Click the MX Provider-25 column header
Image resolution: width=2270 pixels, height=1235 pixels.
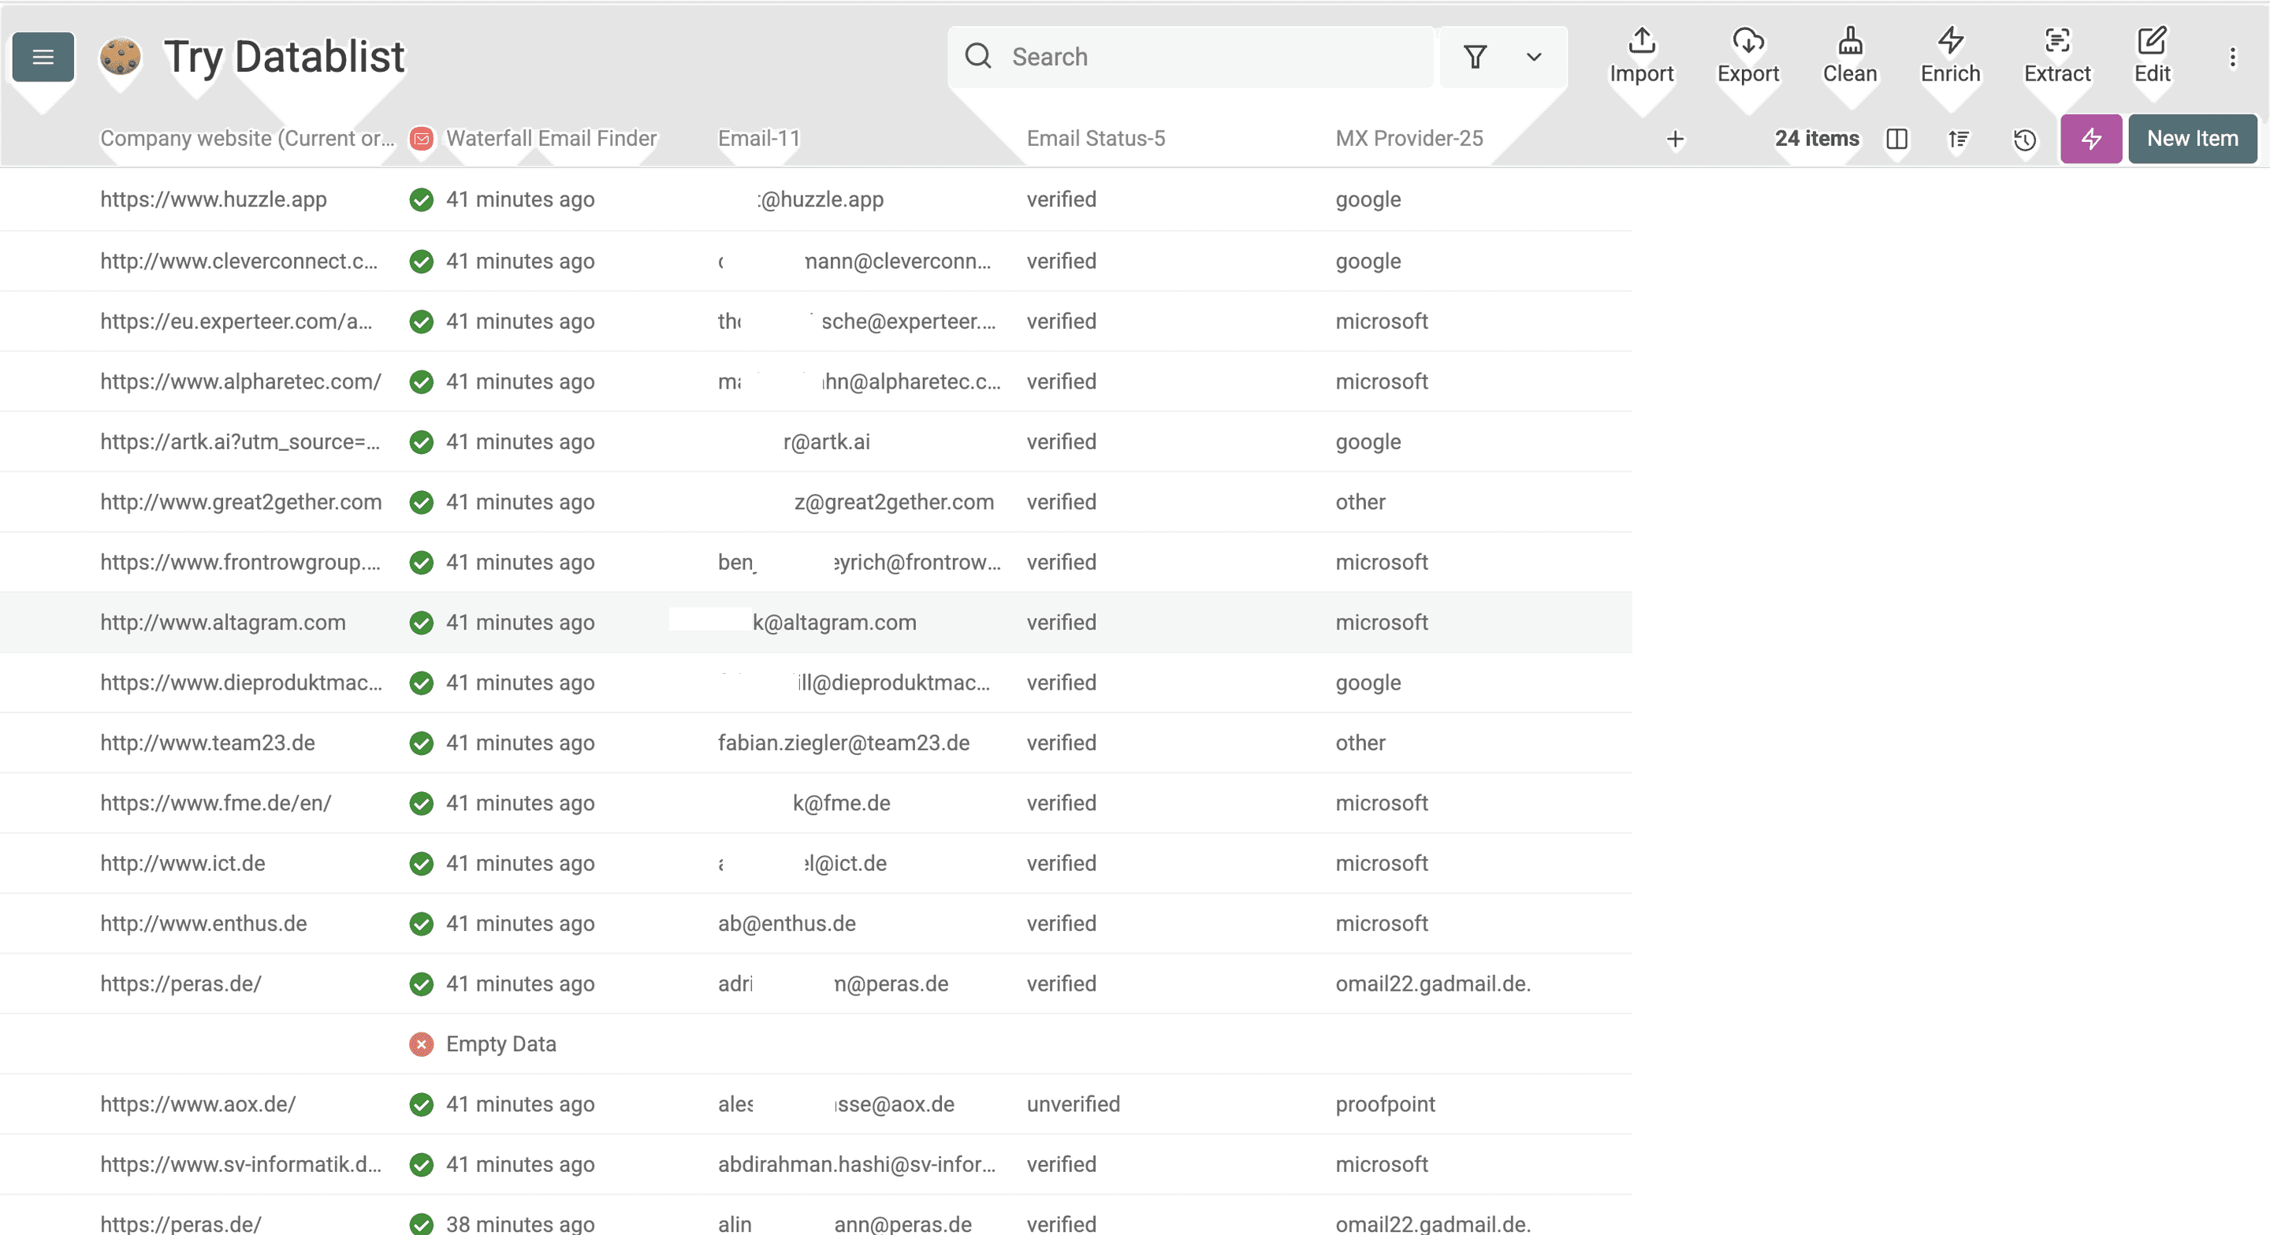tap(1409, 138)
